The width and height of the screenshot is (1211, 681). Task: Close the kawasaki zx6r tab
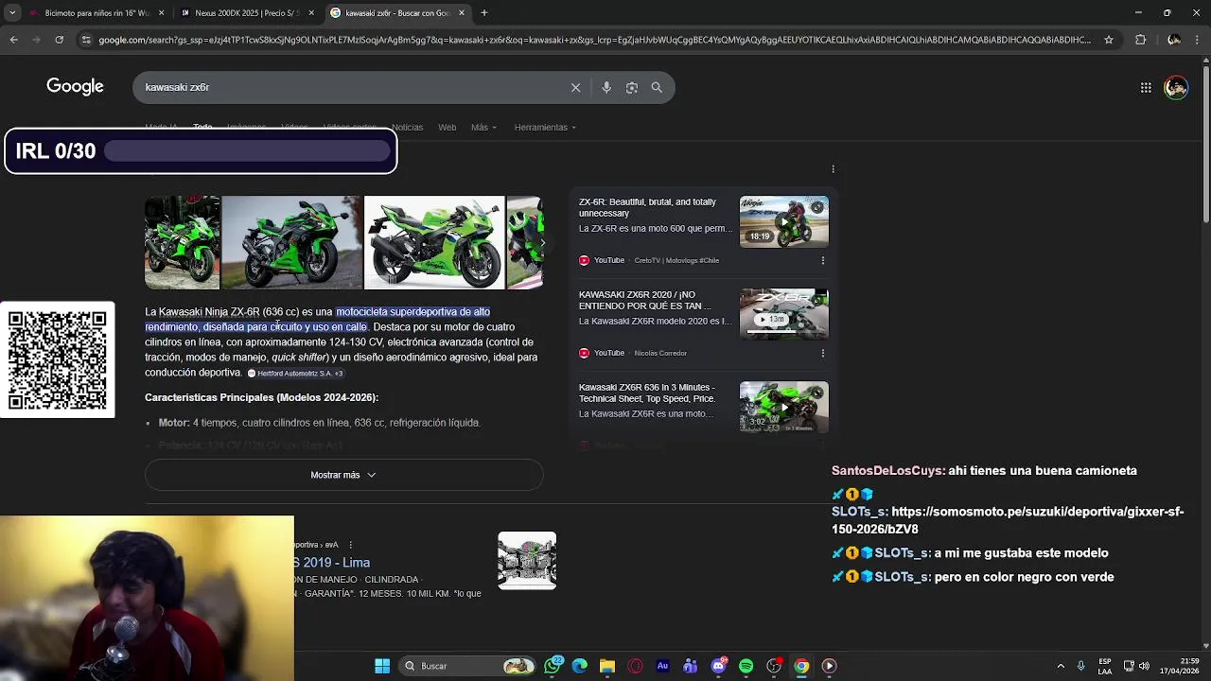[462, 13]
